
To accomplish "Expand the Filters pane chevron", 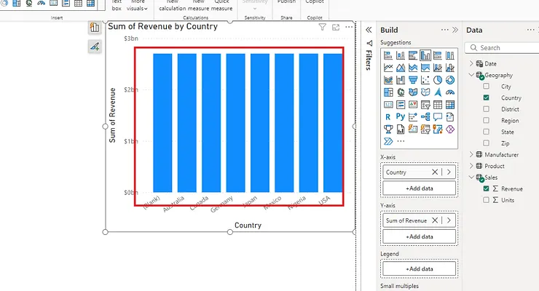I will pyautogui.click(x=369, y=30).
